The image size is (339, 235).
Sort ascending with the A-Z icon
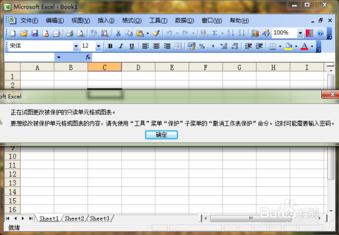pyautogui.click(x=231, y=33)
